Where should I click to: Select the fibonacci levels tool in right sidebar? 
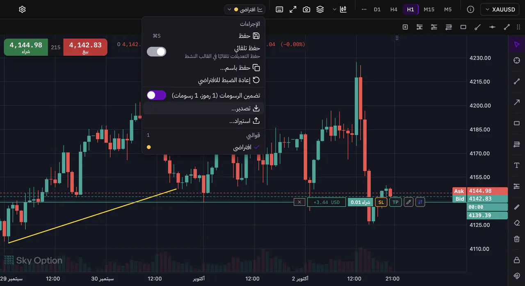(516, 144)
